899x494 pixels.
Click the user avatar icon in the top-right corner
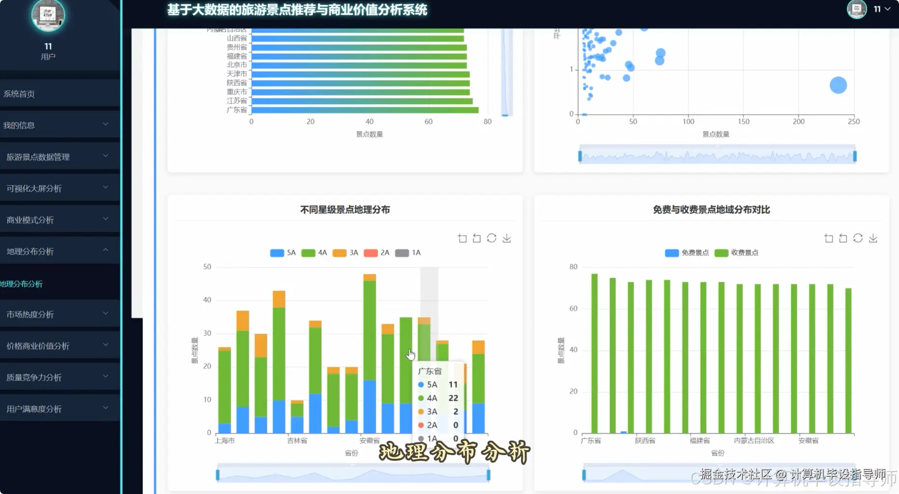857,9
